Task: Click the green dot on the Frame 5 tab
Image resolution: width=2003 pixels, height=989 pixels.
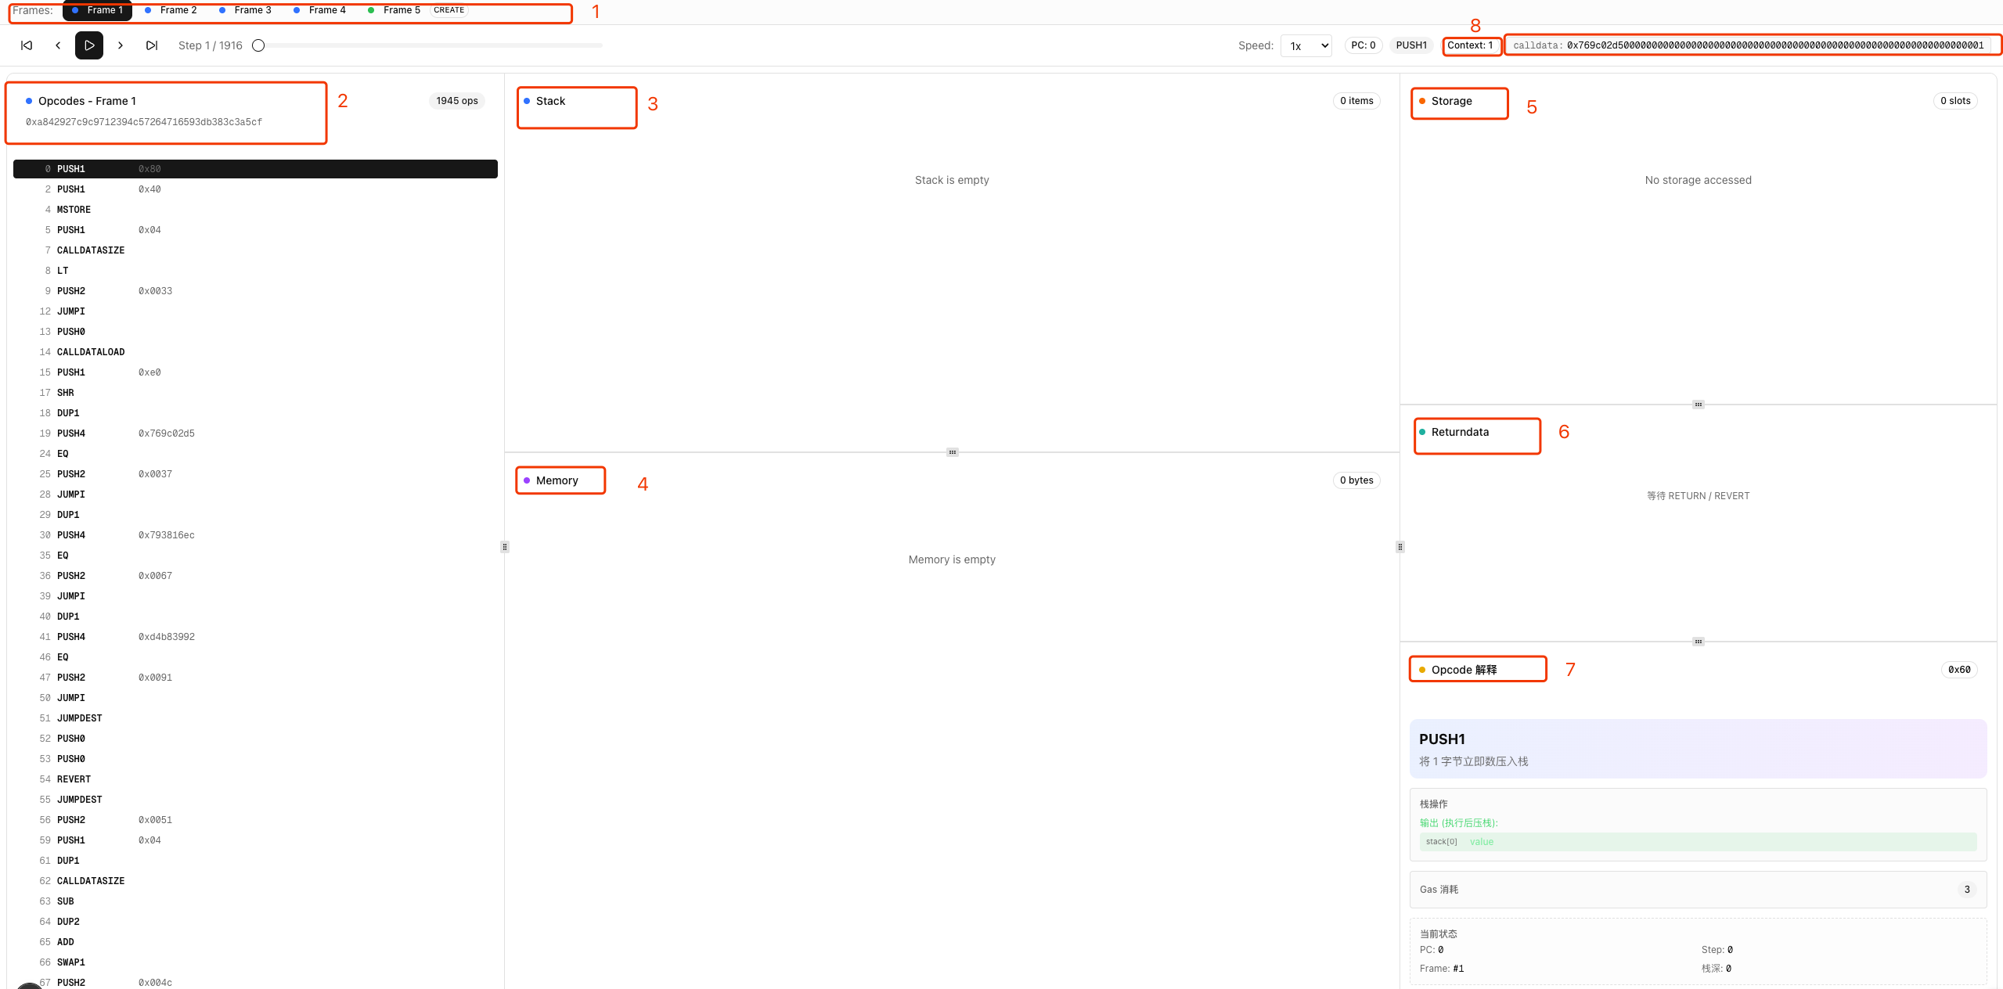Action: [x=370, y=10]
